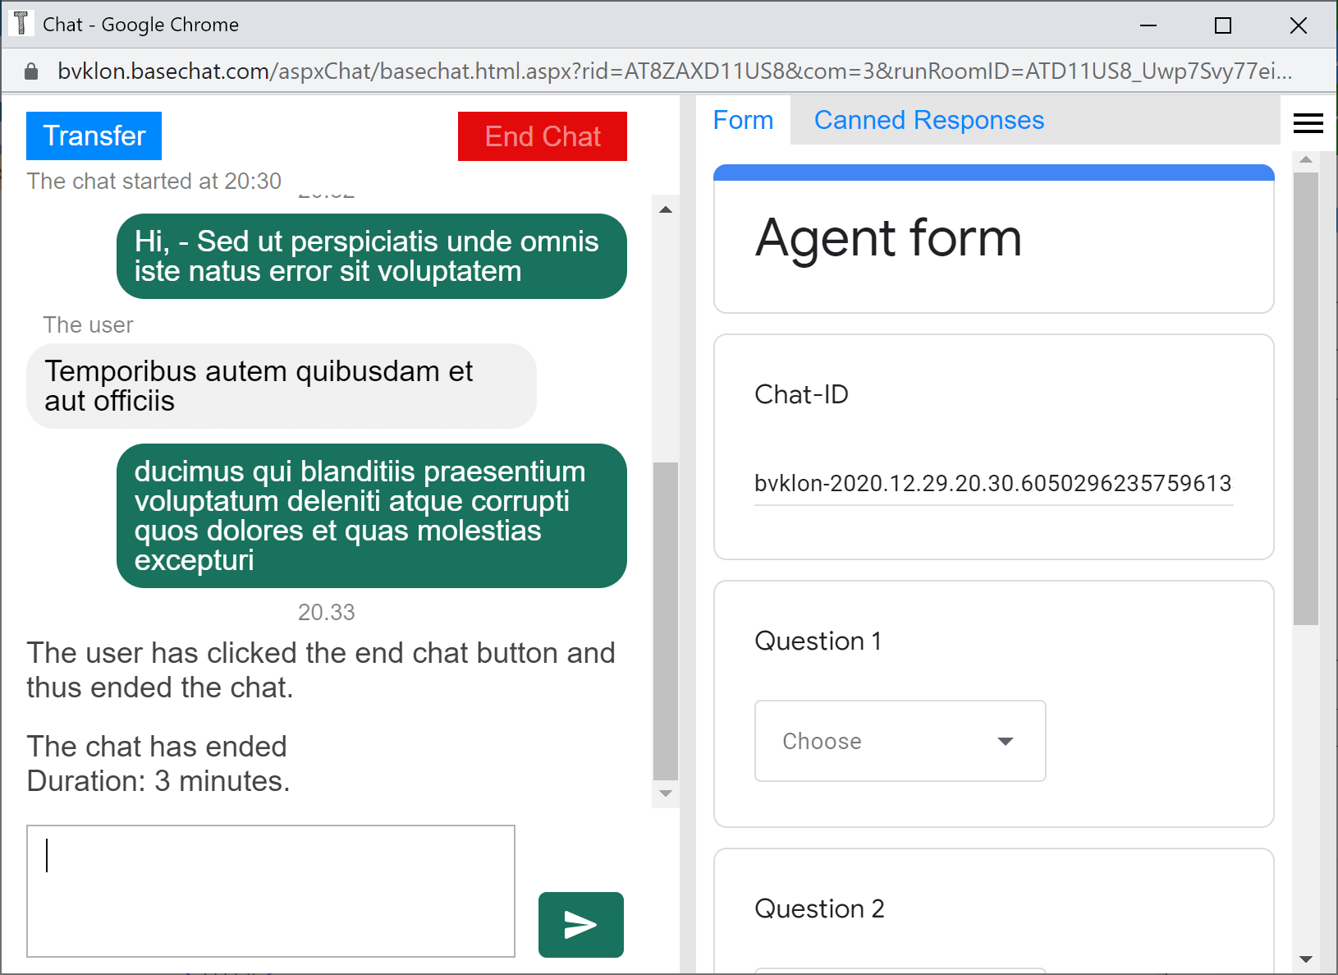Click the app icon in title bar

click(x=21, y=24)
